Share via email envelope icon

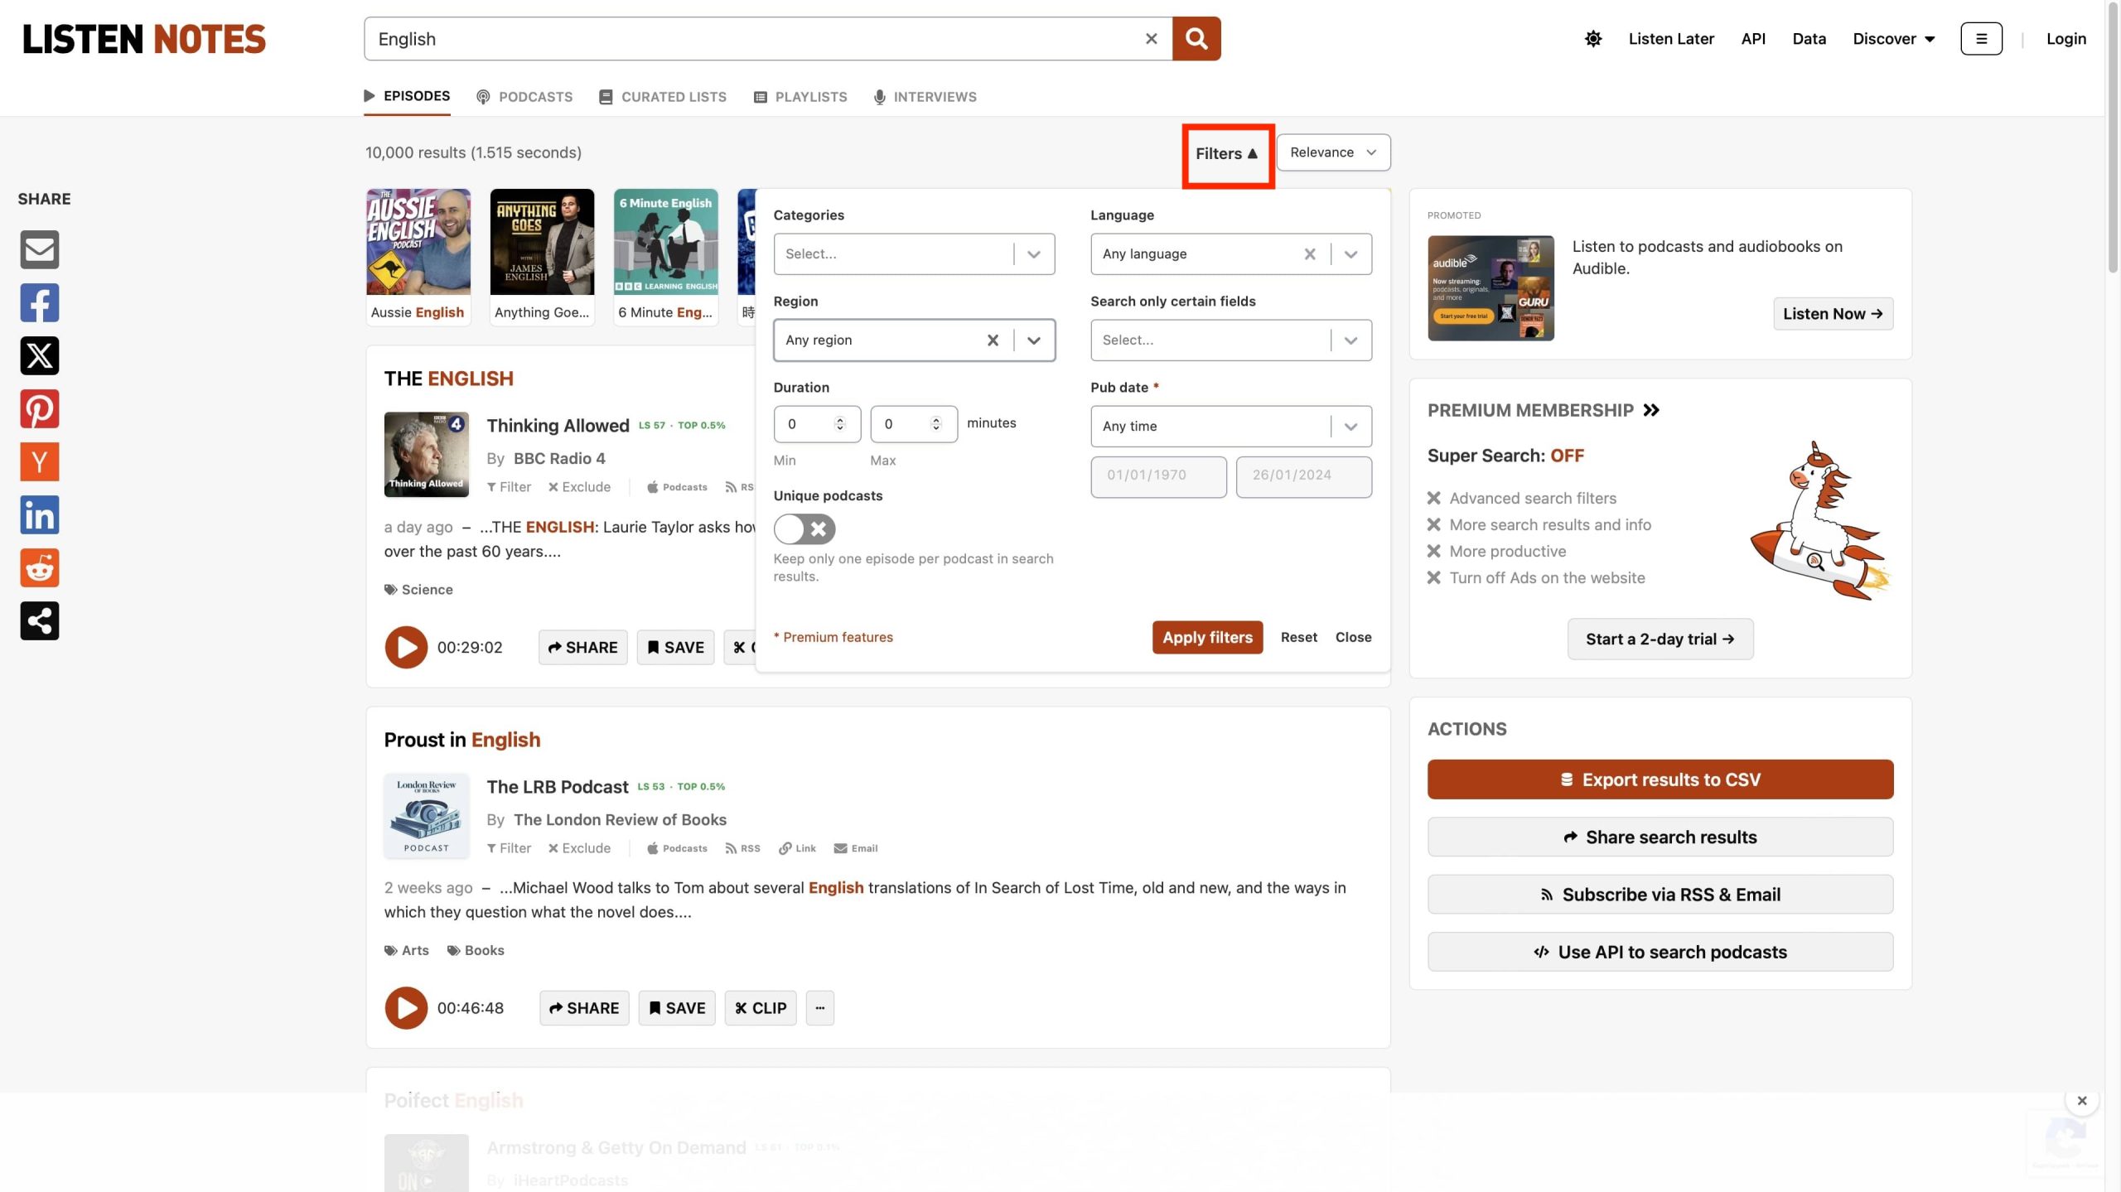[40, 249]
